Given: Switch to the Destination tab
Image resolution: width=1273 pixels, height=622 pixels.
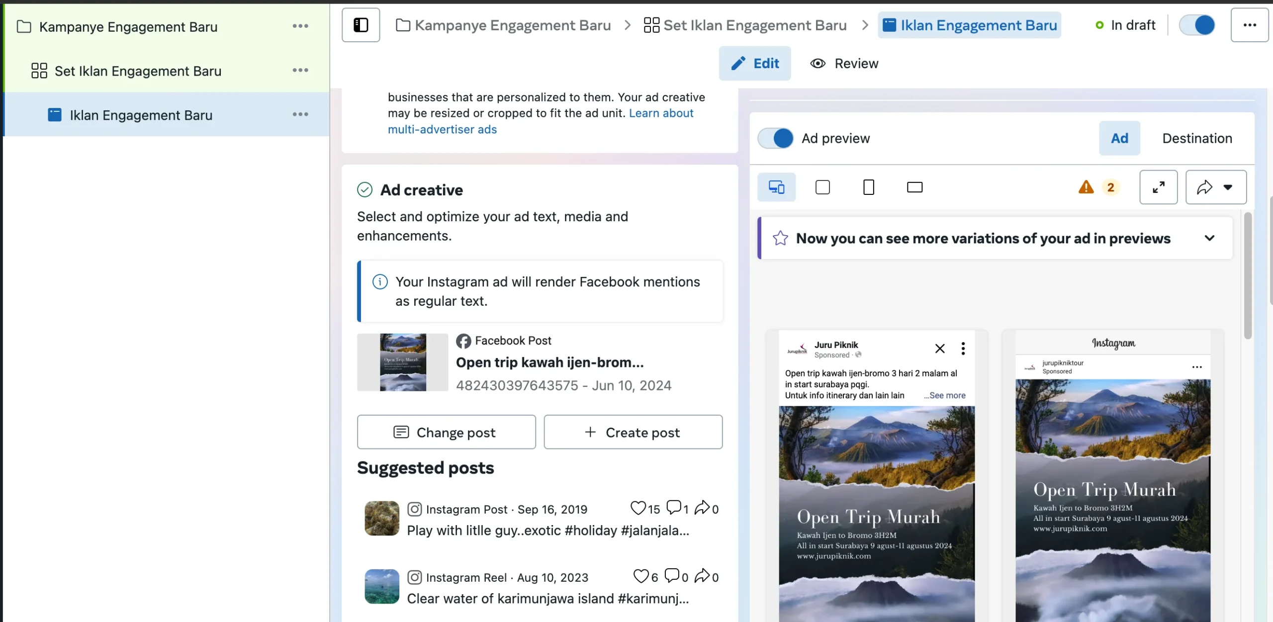Looking at the screenshot, I should [1197, 138].
